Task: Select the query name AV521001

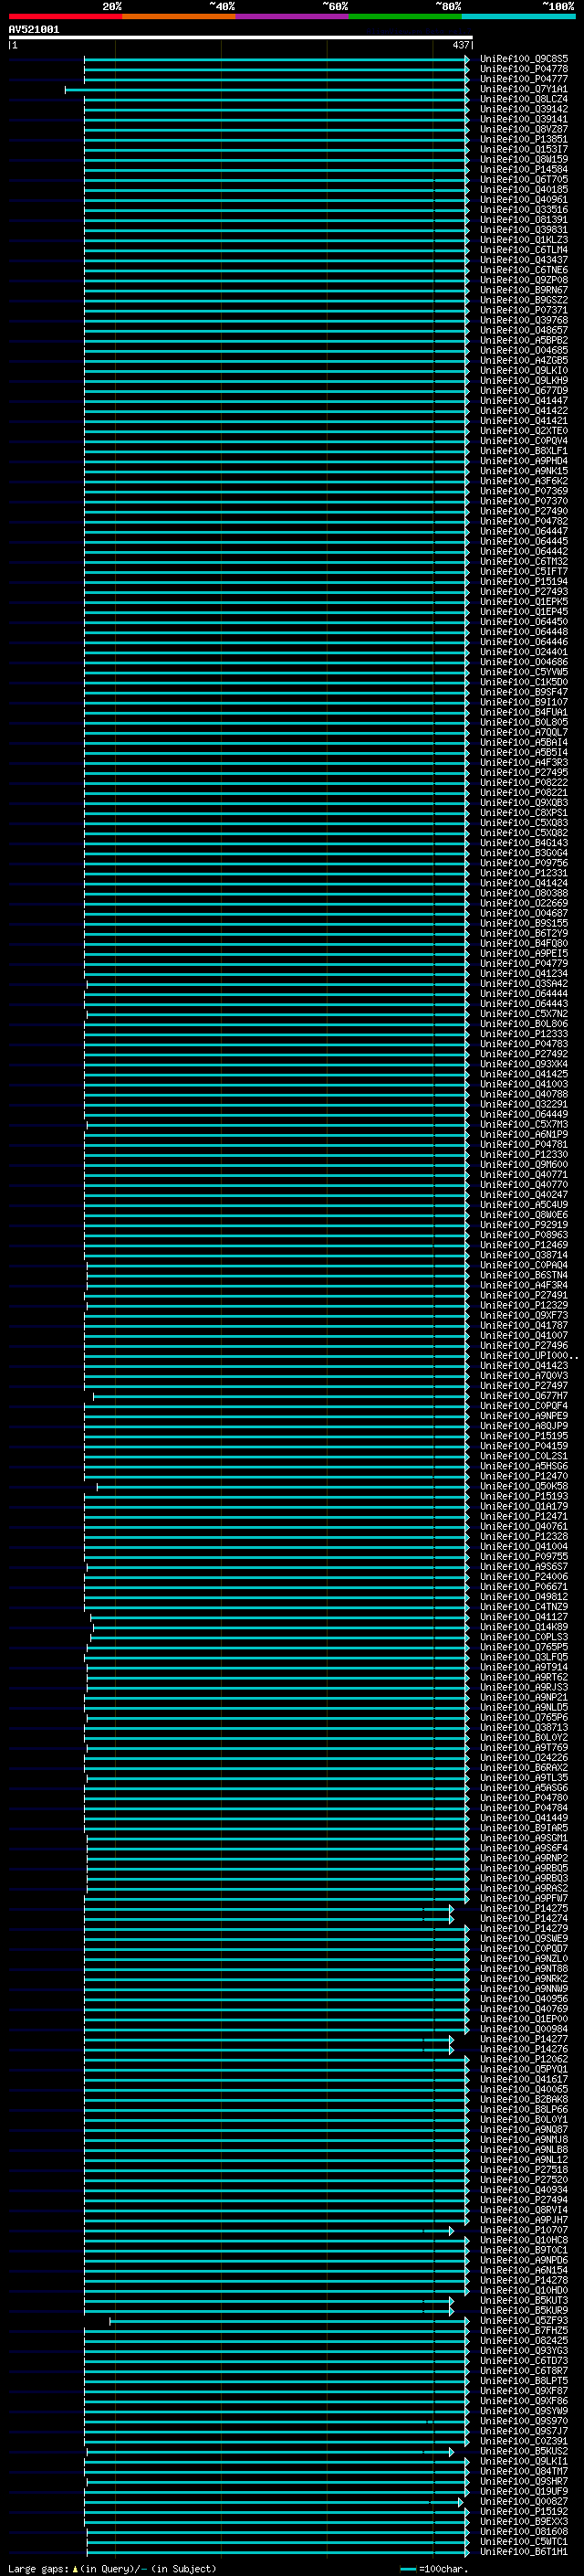Action: click(34, 29)
